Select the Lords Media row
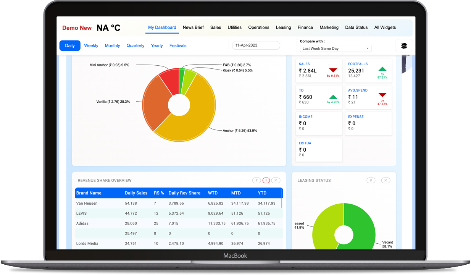471x275 pixels. [179, 243]
